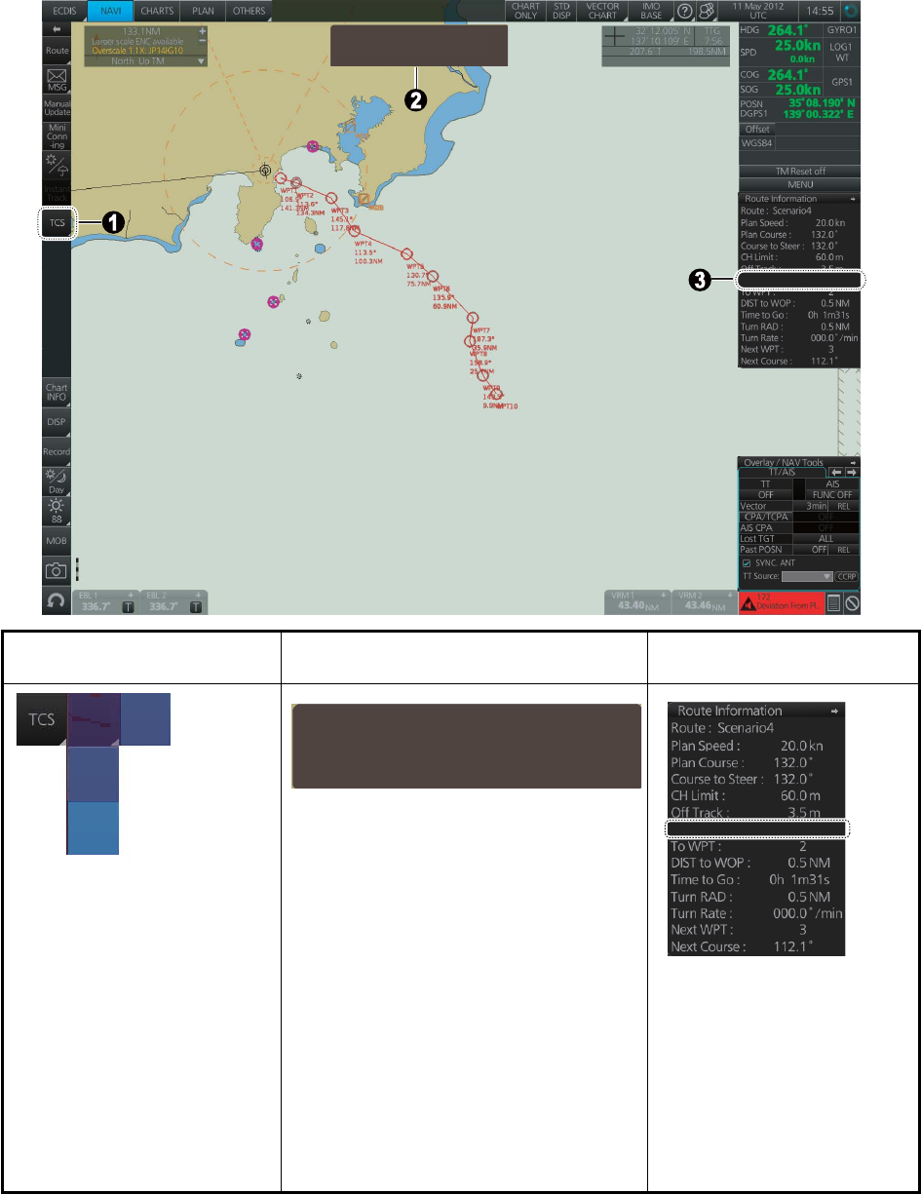This screenshot has height=1194, width=921.
Task: Expand the Route Information panel arrow
Action: point(851,198)
